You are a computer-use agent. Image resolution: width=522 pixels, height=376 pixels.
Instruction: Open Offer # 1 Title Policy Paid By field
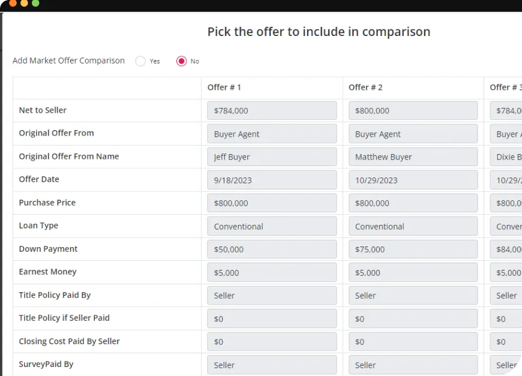[272, 296]
